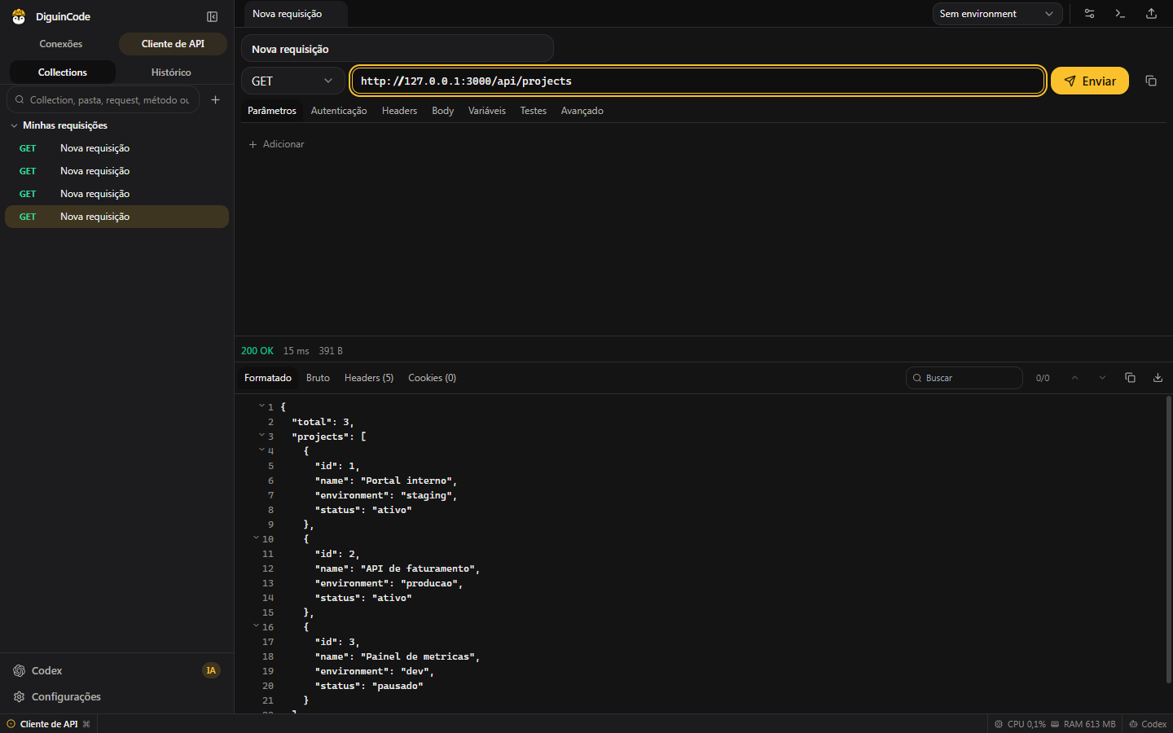Click the request URL field
This screenshot has height=733, width=1173.
698,81
